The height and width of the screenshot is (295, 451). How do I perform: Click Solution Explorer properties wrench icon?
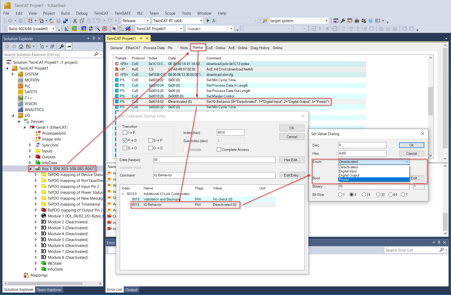tap(62, 47)
